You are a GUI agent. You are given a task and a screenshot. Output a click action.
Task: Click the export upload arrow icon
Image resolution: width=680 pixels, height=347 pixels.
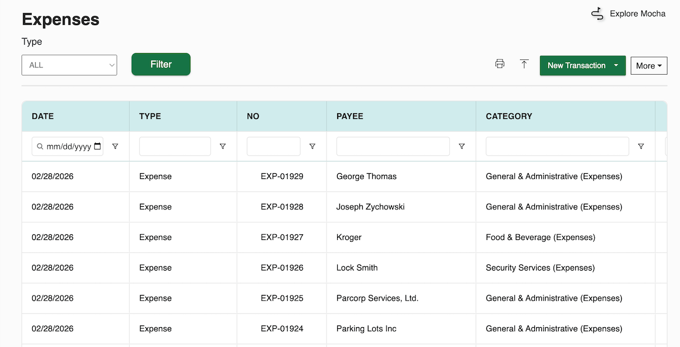[x=524, y=64]
